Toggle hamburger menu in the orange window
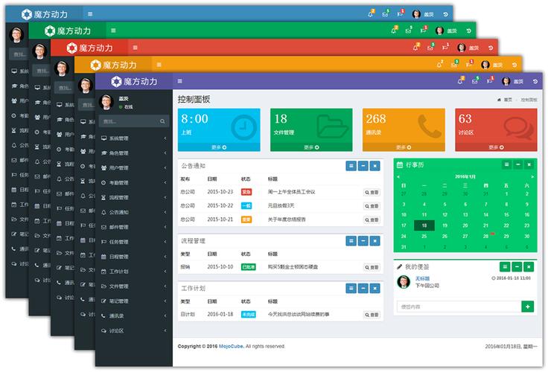This screenshot has width=548, height=372. coord(159,65)
